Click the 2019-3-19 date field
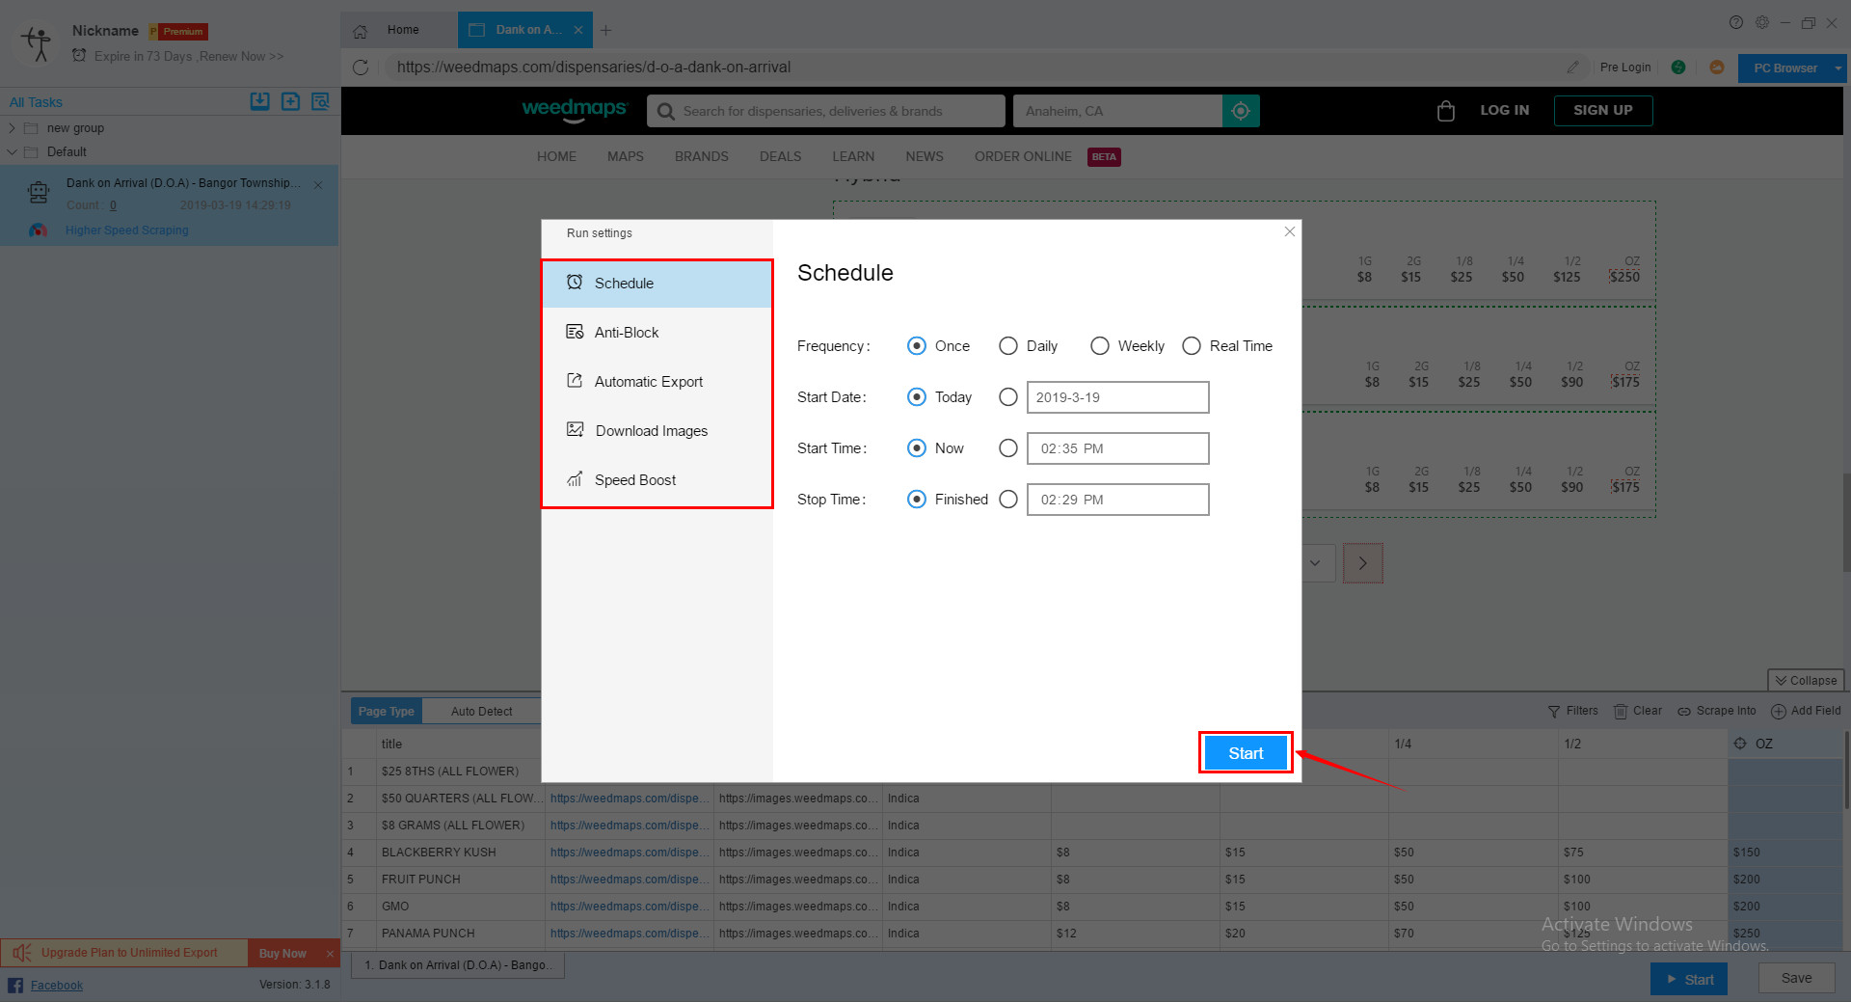This screenshot has width=1851, height=1002. pos(1117,397)
